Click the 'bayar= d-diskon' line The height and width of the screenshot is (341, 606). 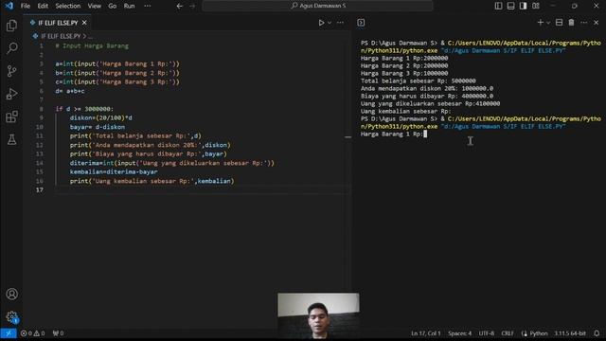point(98,127)
